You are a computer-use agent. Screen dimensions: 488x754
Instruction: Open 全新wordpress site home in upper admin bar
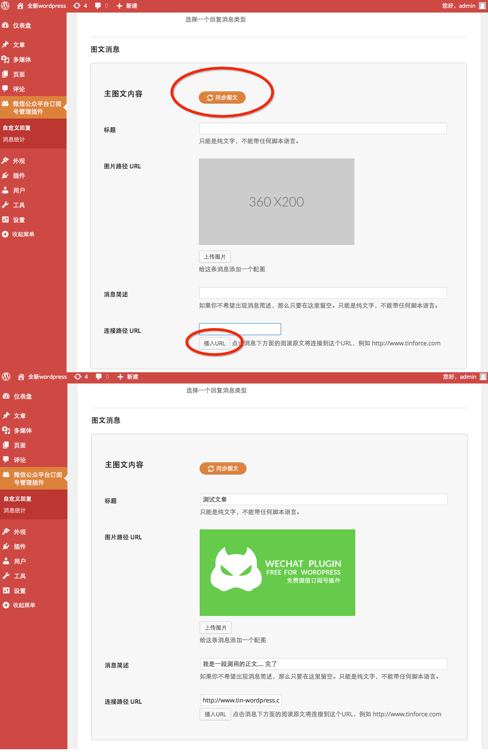pyautogui.click(x=41, y=6)
